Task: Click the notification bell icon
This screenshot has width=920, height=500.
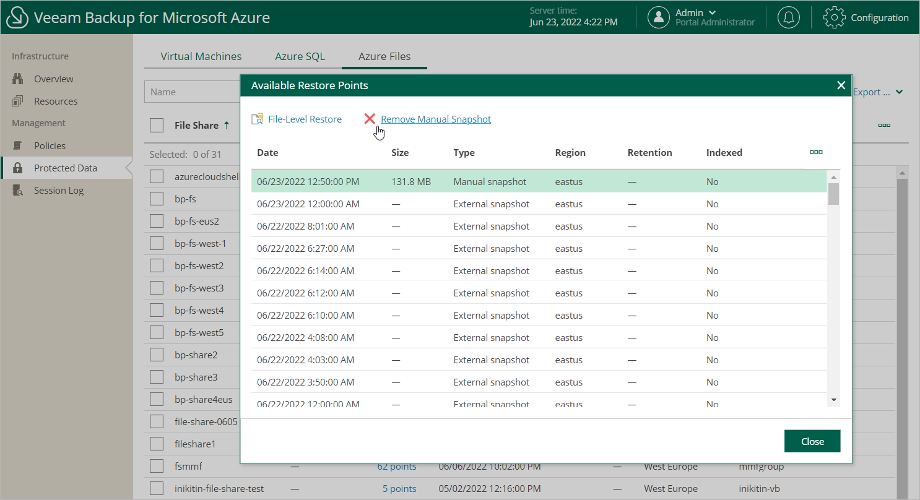Action: (x=788, y=17)
